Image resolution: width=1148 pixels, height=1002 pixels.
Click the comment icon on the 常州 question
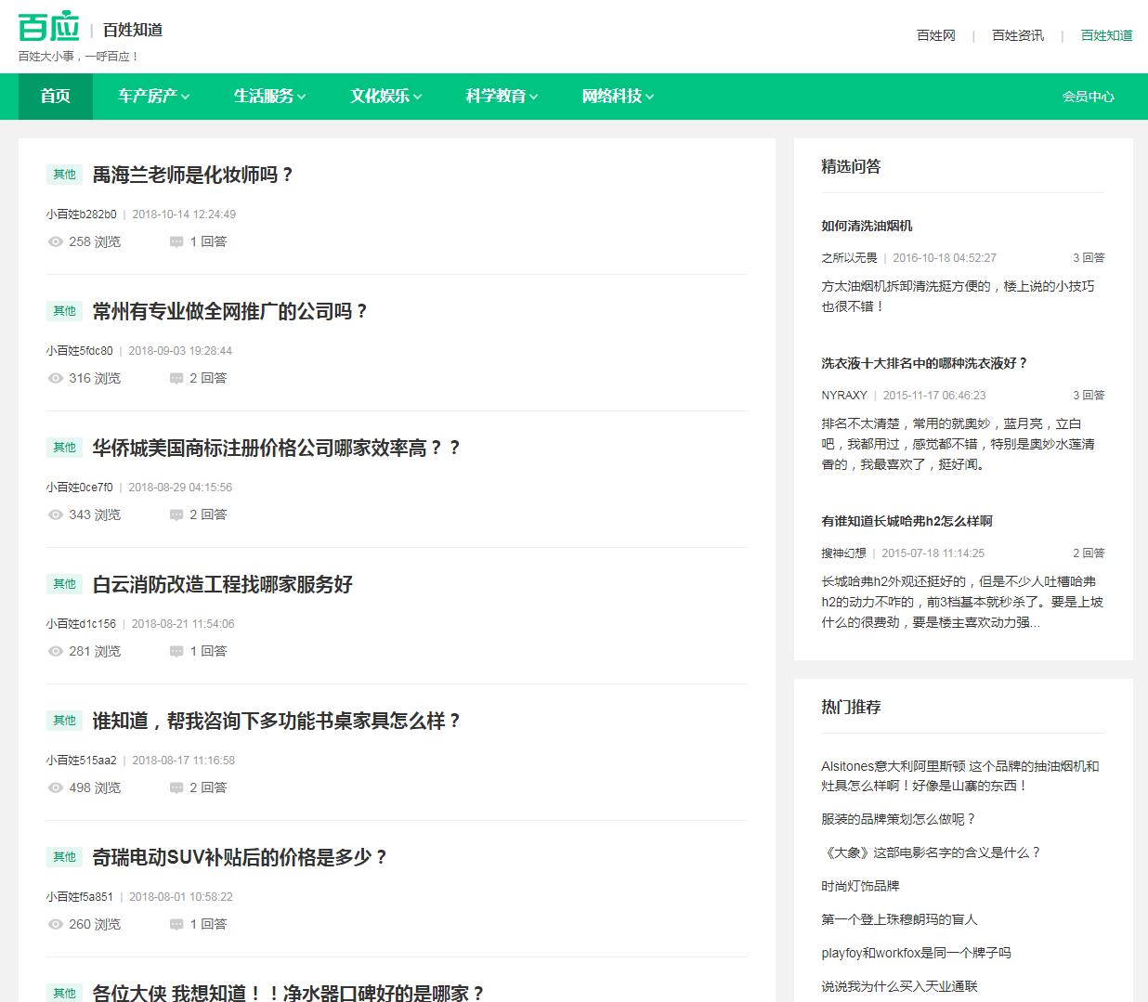point(176,378)
